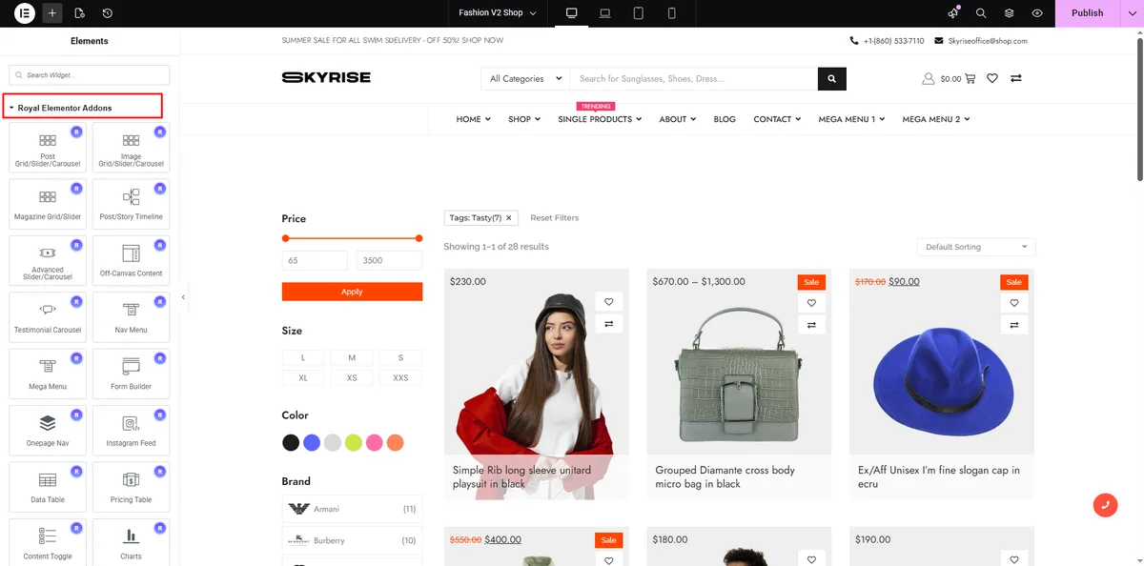Choose size L filter
The width and height of the screenshot is (1144, 566).
point(303,357)
